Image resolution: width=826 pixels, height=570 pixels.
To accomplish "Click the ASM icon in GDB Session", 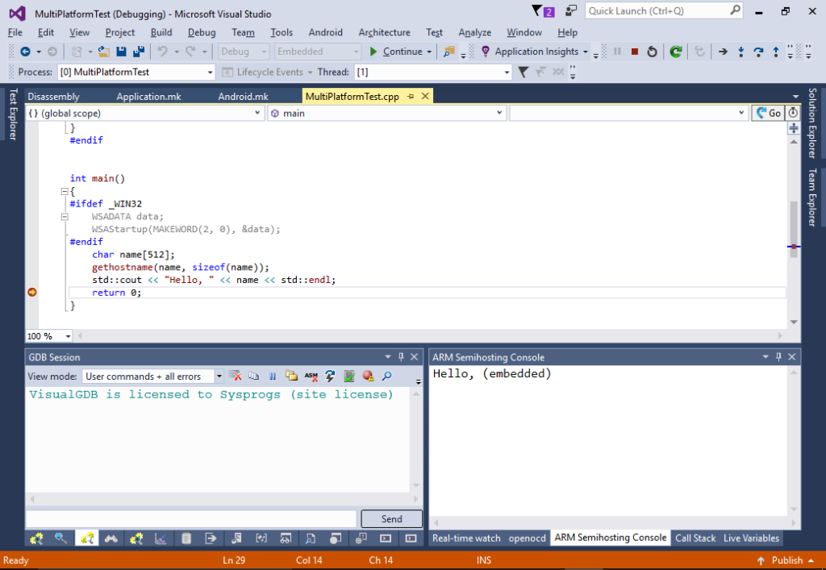I will [311, 376].
